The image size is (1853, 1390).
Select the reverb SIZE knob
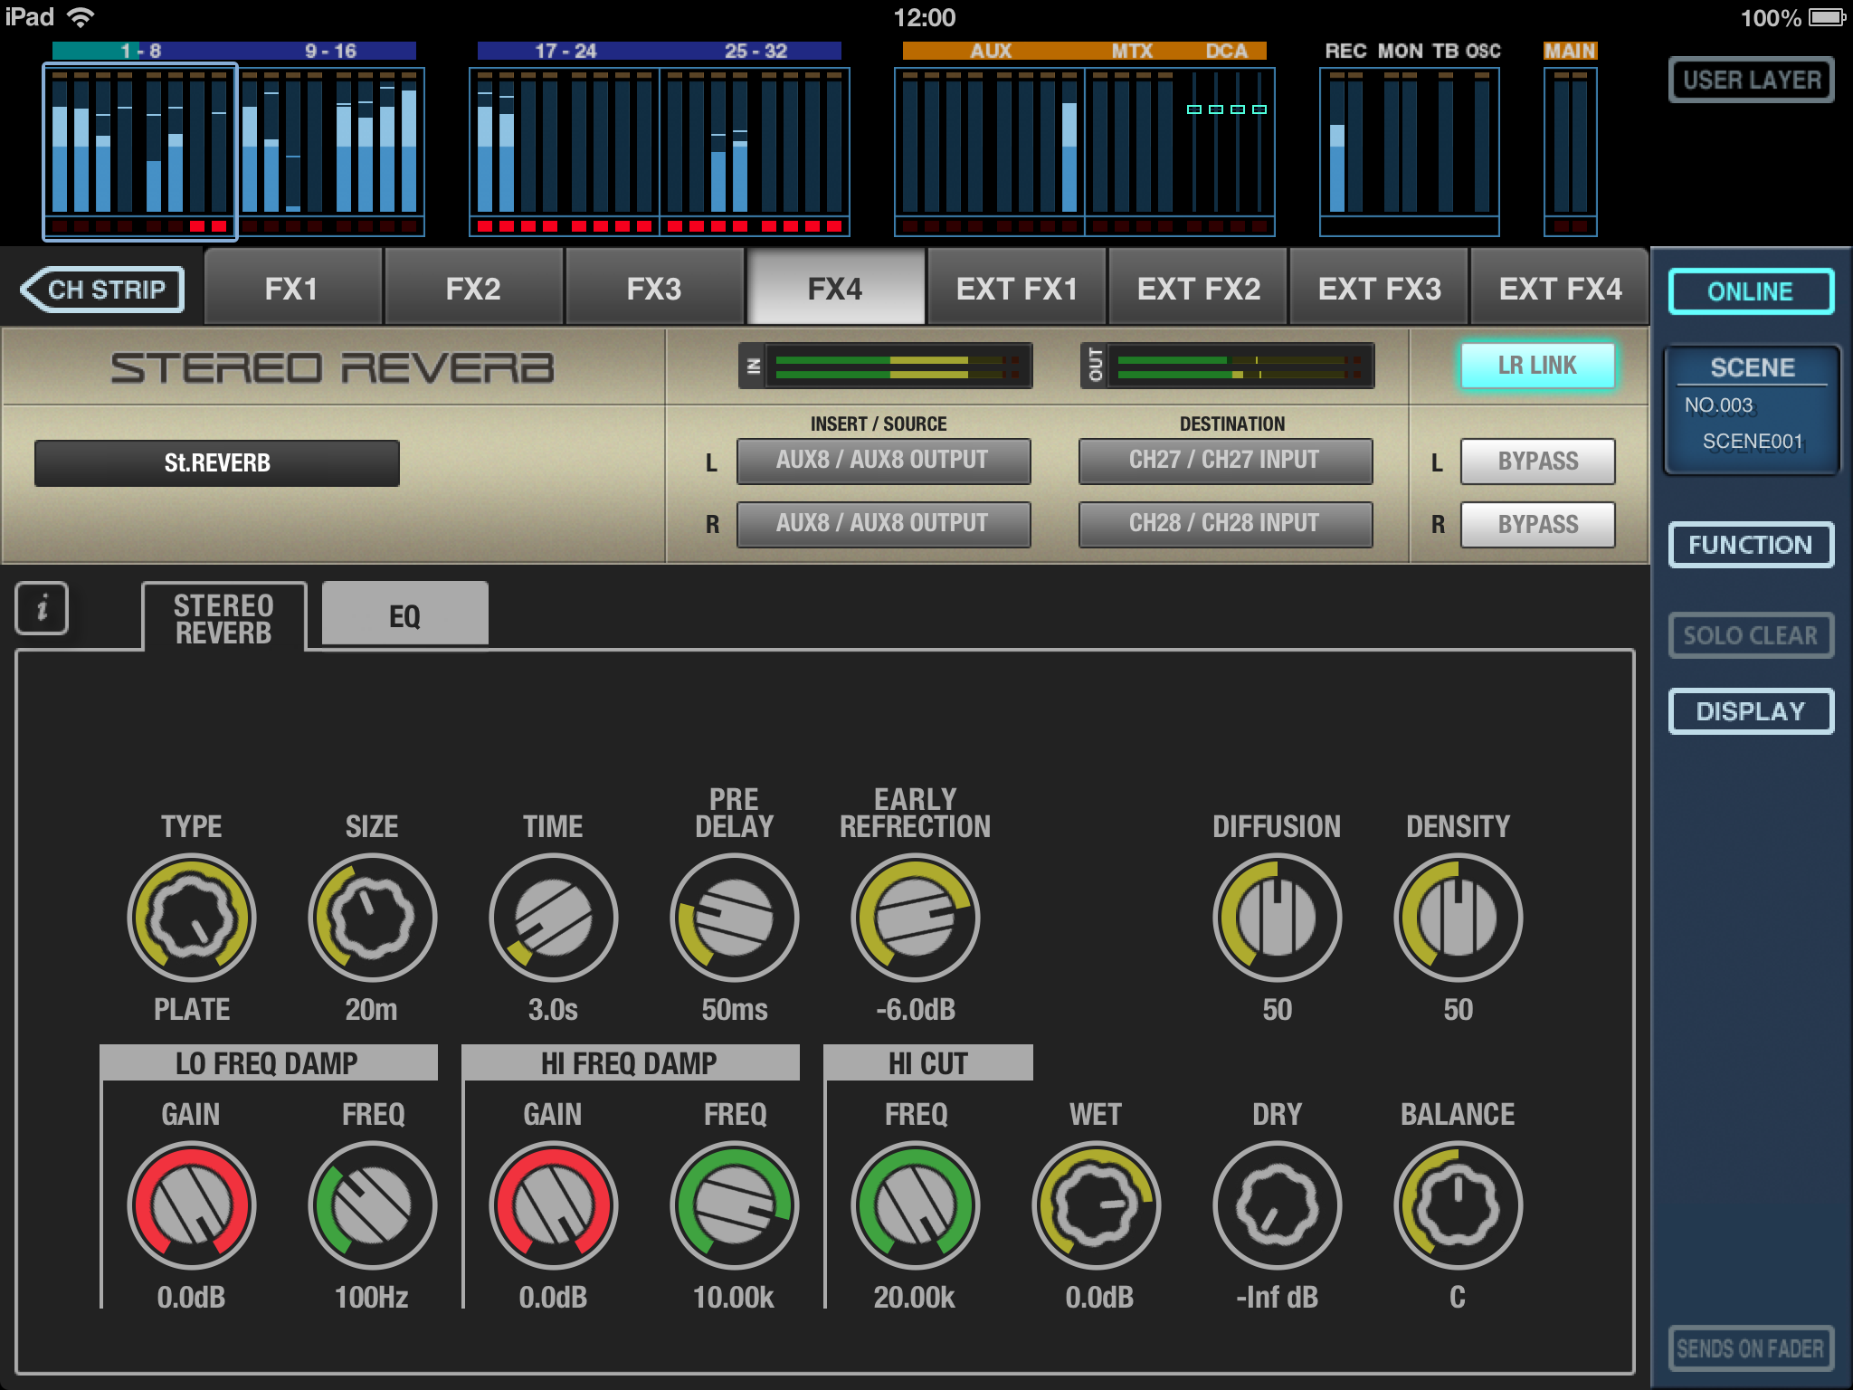click(372, 918)
